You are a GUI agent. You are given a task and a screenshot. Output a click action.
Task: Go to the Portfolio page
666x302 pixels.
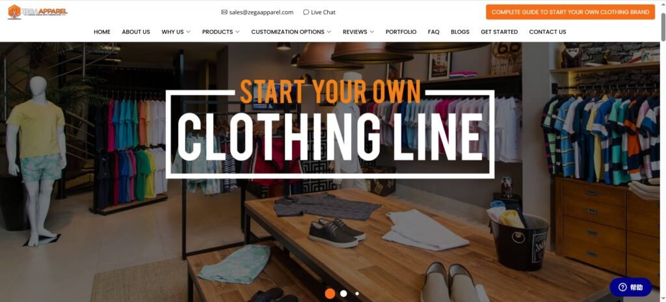pyautogui.click(x=401, y=31)
